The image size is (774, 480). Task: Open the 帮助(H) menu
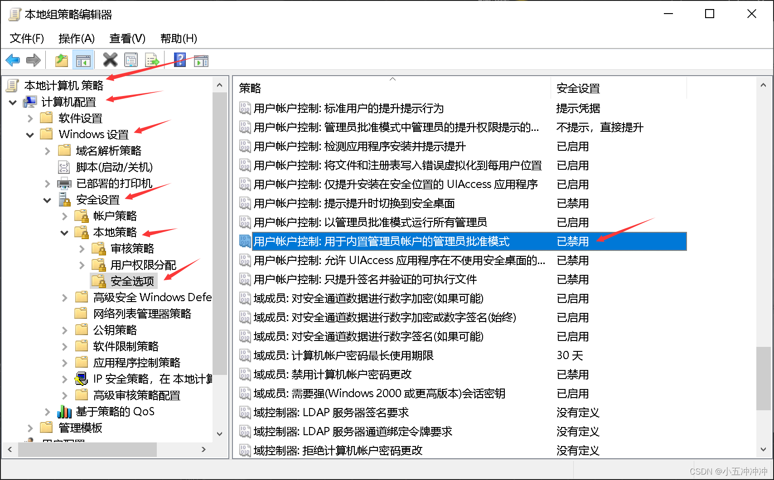pyautogui.click(x=179, y=38)
